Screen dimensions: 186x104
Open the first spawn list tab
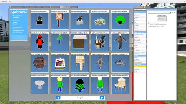(16, 7)
